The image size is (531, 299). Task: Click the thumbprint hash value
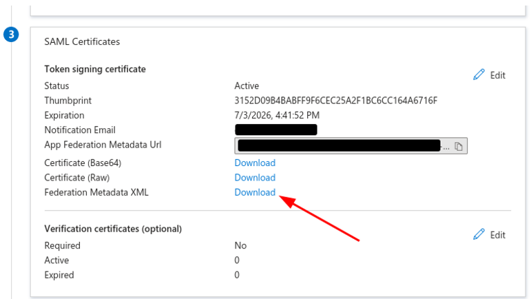[335, 101]
